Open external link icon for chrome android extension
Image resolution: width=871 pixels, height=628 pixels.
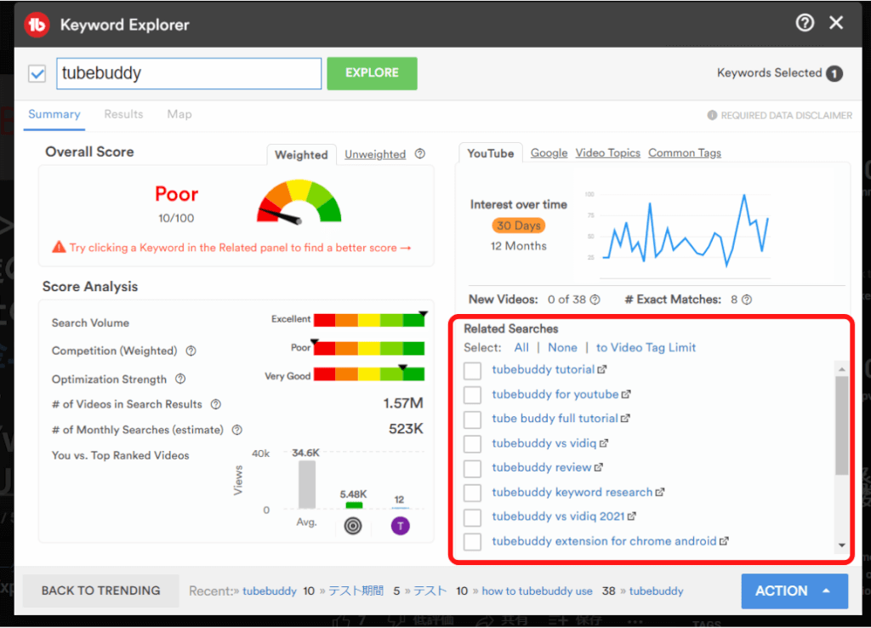coord(723,540)
